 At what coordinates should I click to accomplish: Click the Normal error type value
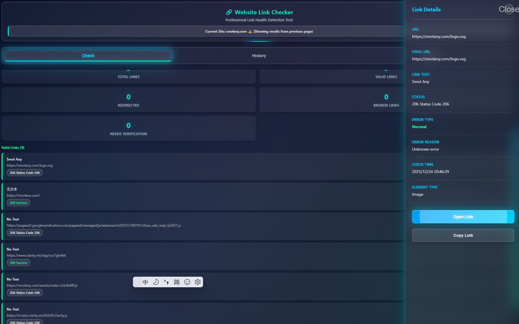[x=419, y=127]
